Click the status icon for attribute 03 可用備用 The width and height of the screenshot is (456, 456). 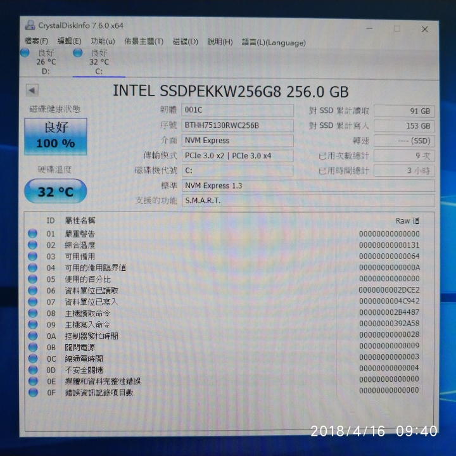[x=32, y=256]
